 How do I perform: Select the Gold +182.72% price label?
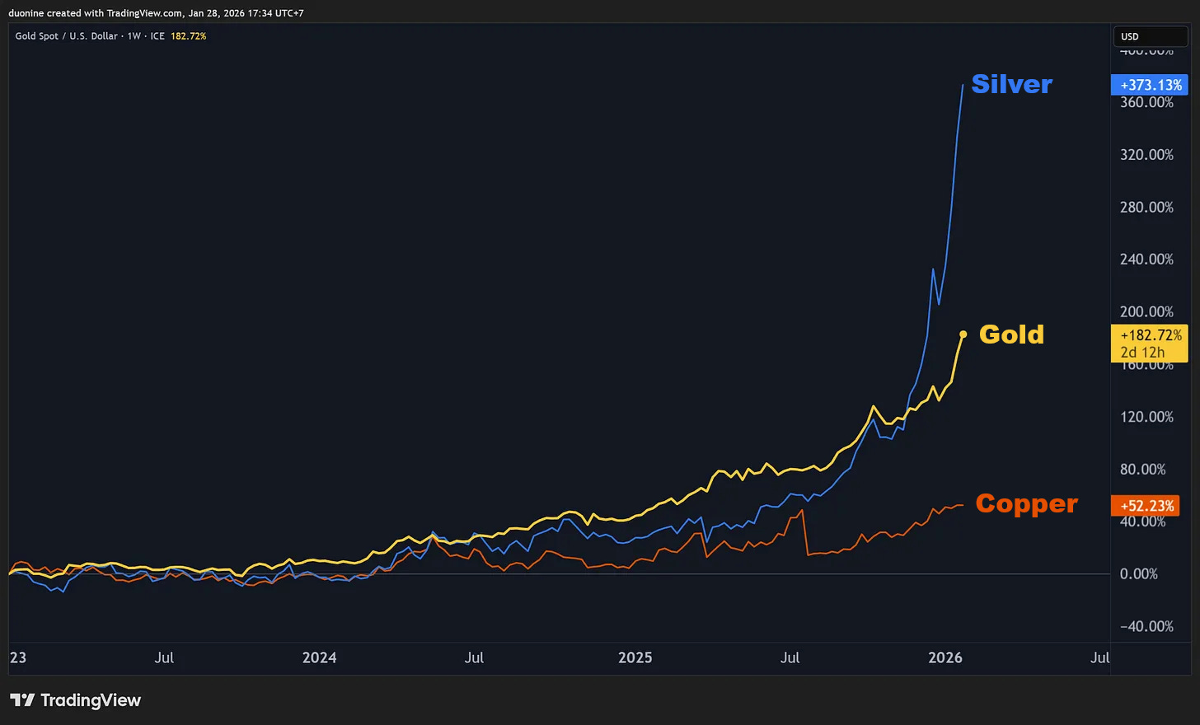tap(1150, 344)
